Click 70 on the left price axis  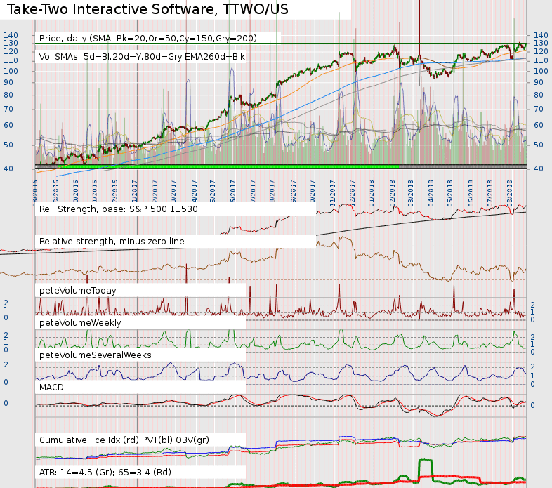(8, 109)
